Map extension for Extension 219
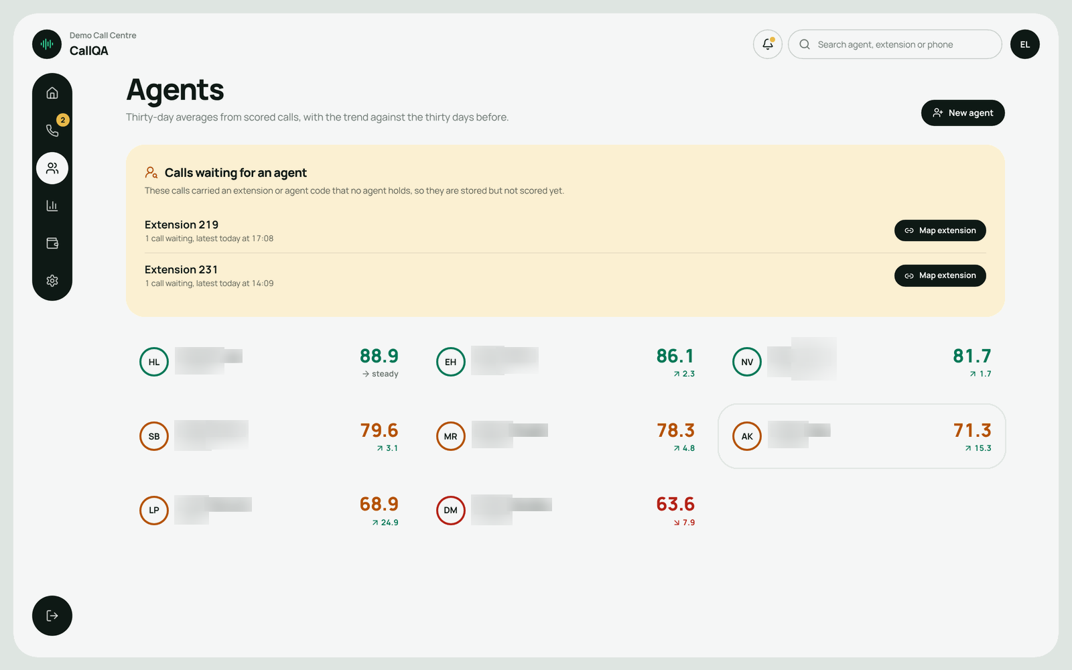The height and width of the screenshot is (670, 1072). tap(940, 230)
